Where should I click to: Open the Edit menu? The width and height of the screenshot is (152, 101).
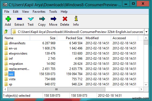tap(16, 12)
